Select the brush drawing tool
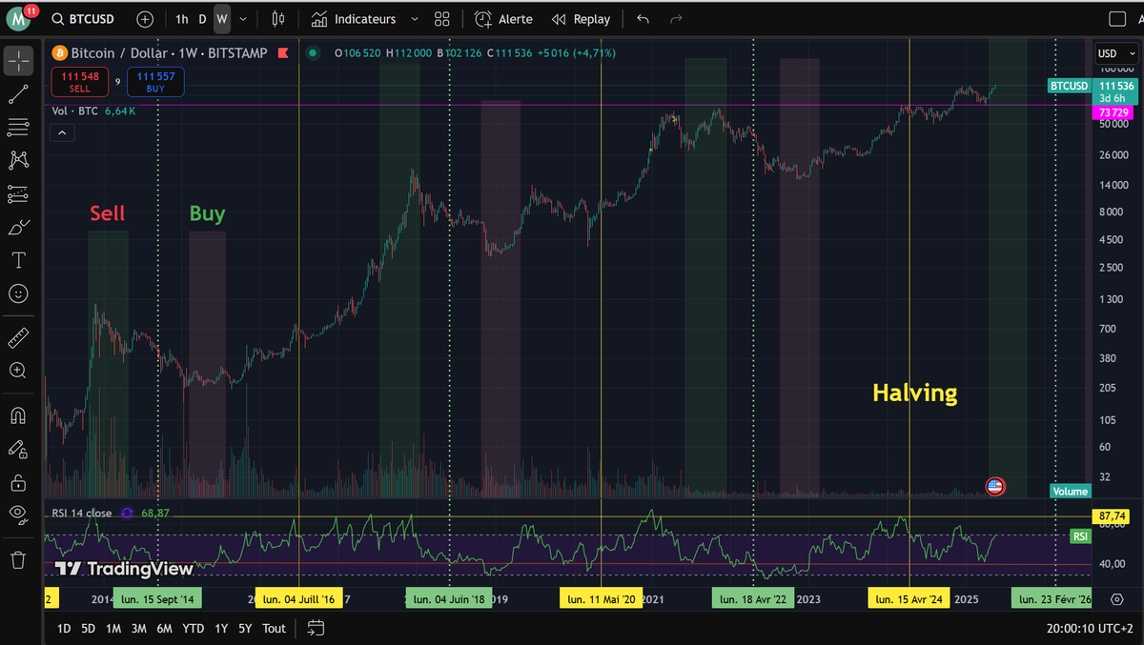This screenshot has height=645, width=1144. point(18,227)
